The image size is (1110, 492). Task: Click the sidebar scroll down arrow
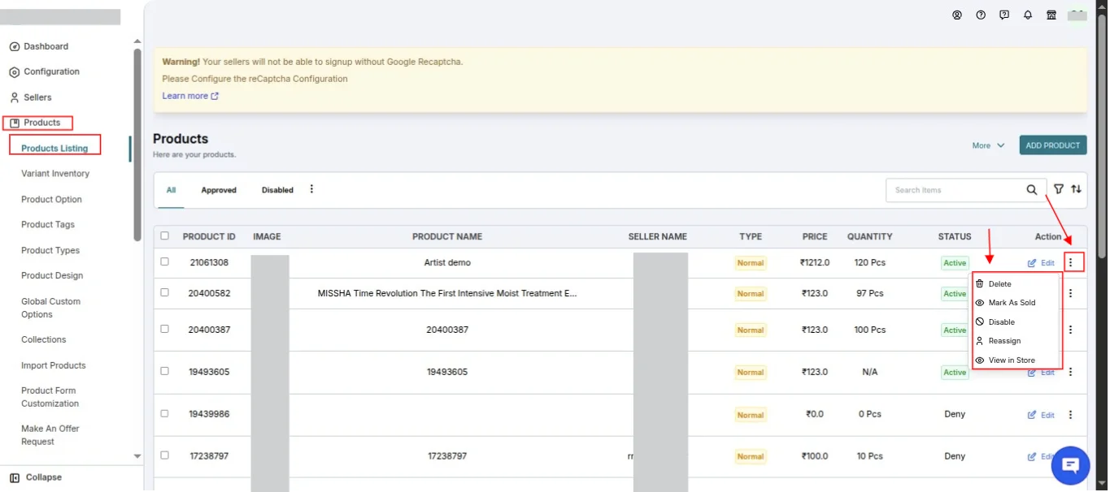(137, 456)
